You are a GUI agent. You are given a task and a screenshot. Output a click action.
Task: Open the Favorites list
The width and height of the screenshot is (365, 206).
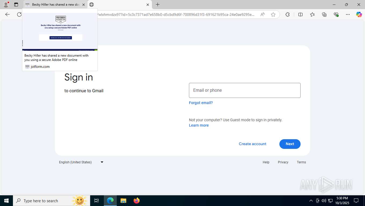point(312,14)
